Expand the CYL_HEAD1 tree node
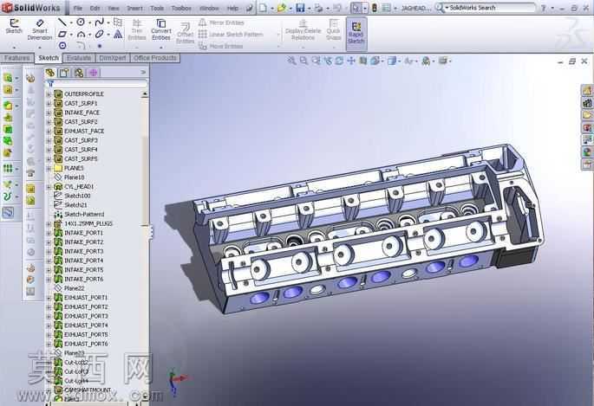This screenshot has width=594, height=406. 49,186
